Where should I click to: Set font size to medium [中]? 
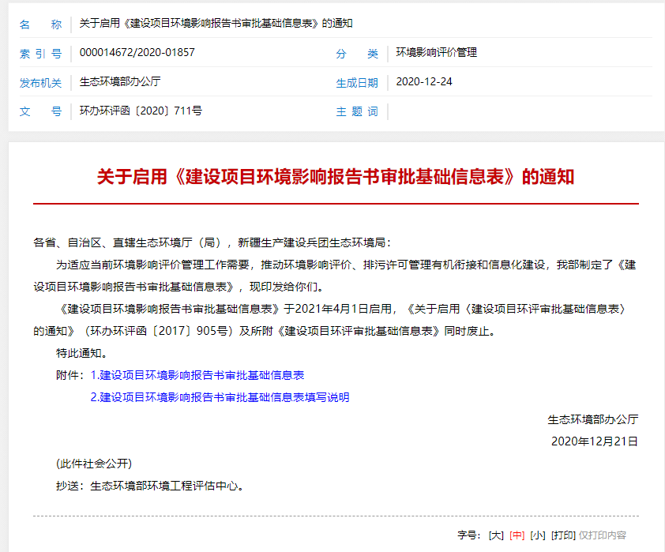(x=517, y=535)
